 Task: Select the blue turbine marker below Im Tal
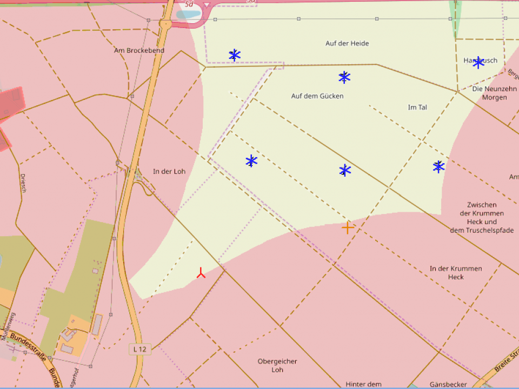click(438, 166)
